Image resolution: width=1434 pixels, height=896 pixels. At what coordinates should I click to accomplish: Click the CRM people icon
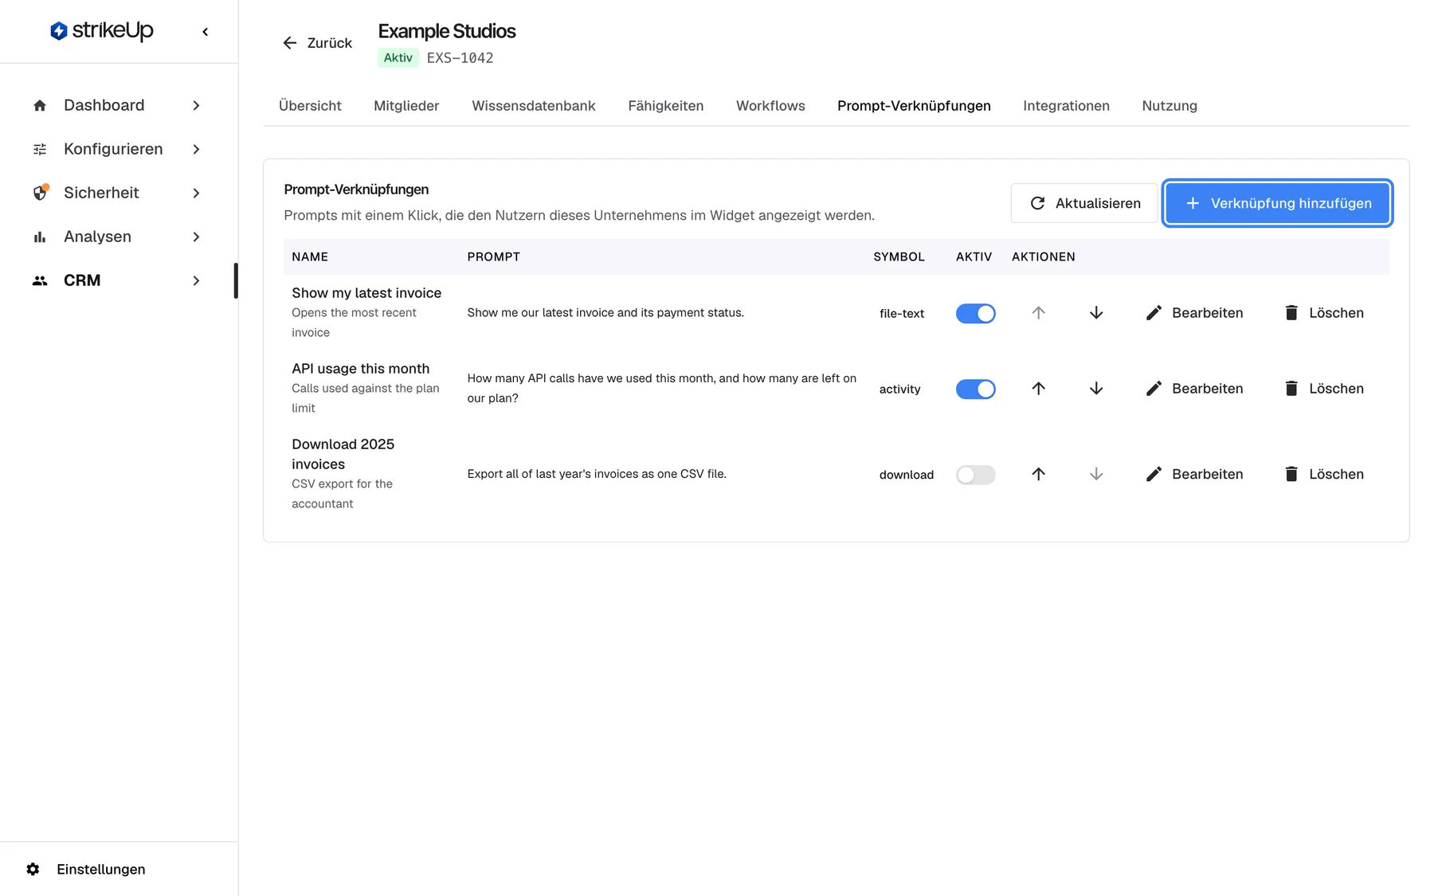click(x=40, y=280)
